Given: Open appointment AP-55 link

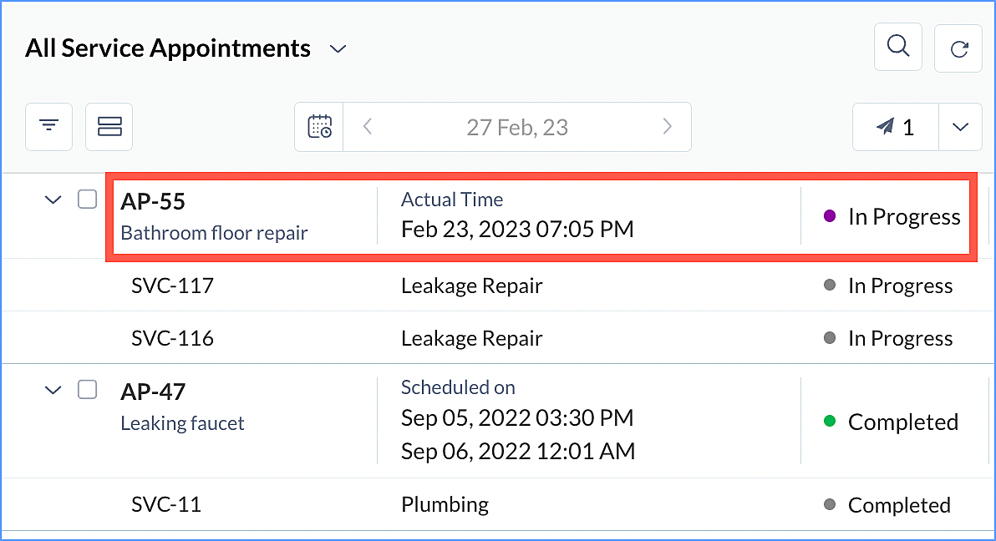Looking at the screenshot, I should [153, 201].
